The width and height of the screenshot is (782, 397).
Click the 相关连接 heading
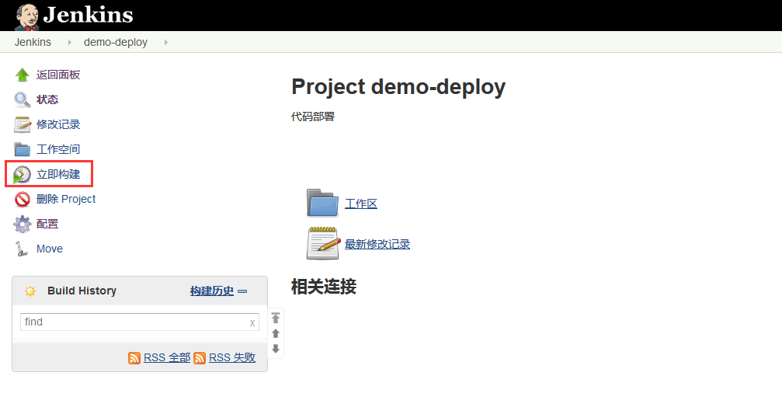point(324,287)
